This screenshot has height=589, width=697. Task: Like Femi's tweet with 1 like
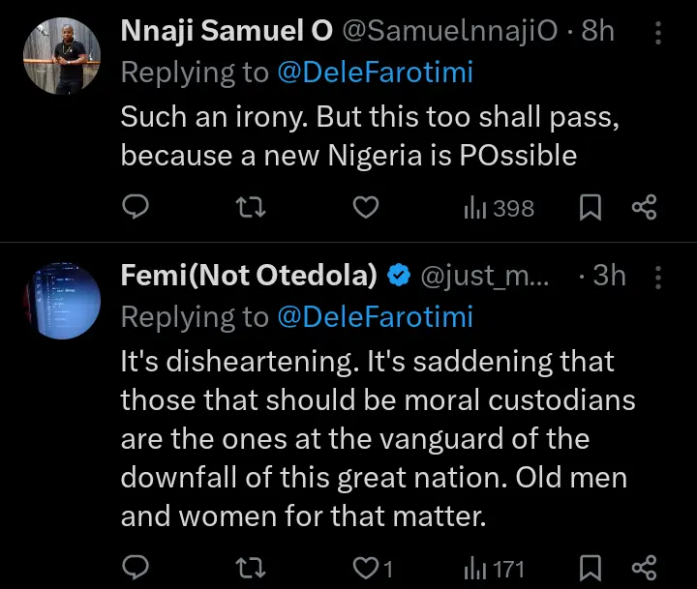372,567
